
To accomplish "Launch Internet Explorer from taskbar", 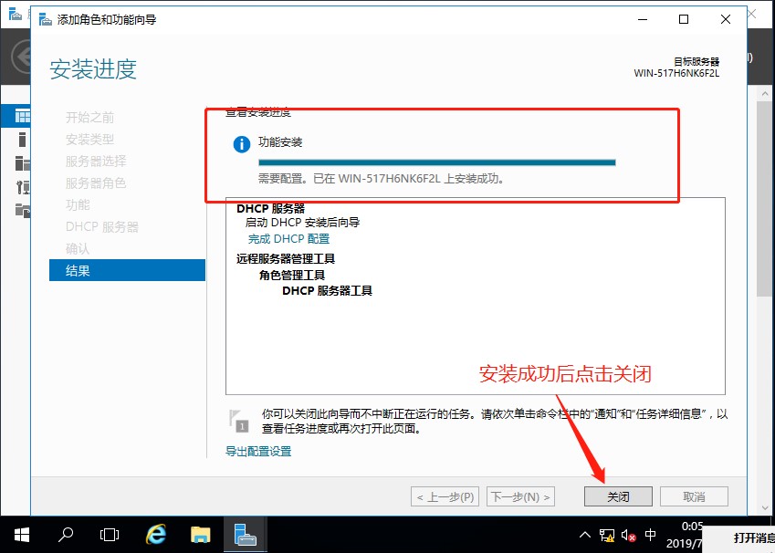I will [156, 534].
